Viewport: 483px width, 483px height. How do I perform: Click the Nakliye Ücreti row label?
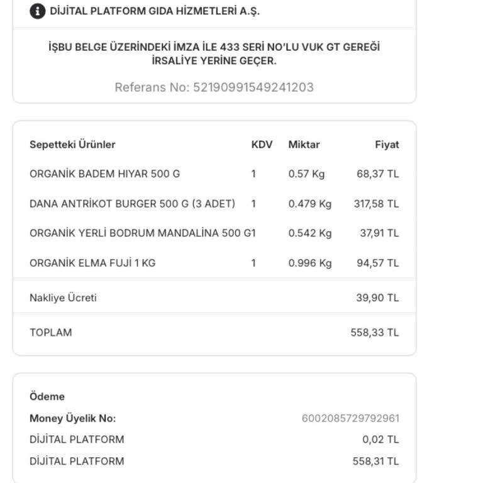click(63, 298)
